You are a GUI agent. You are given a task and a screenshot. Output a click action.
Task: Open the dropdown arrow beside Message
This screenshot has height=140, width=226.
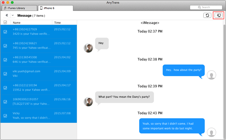[x=13, y=15]
